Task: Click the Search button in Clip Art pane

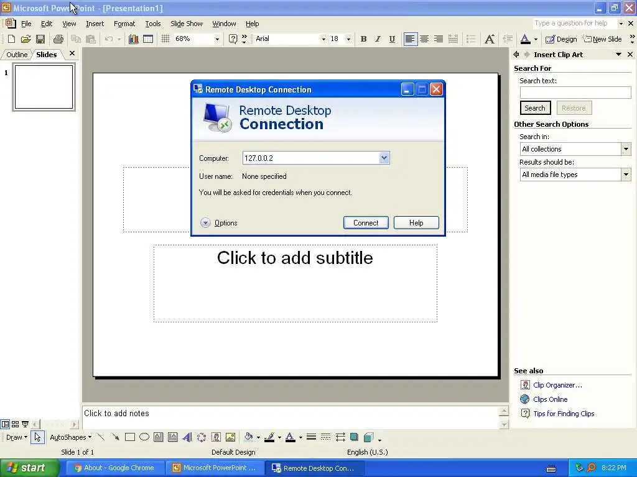Action: click(x=535, y=108)
